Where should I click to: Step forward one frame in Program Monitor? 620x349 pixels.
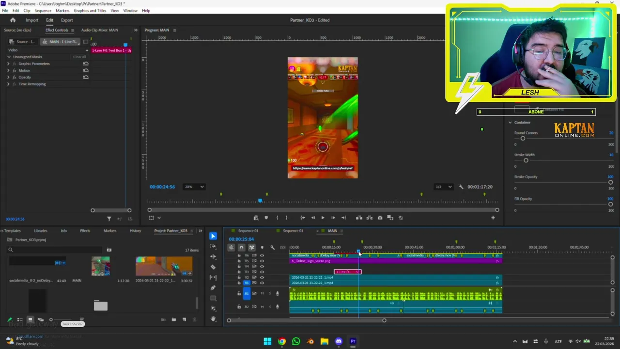coord(333,218)
